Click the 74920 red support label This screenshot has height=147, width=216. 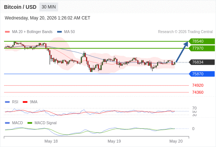(198, 85)
